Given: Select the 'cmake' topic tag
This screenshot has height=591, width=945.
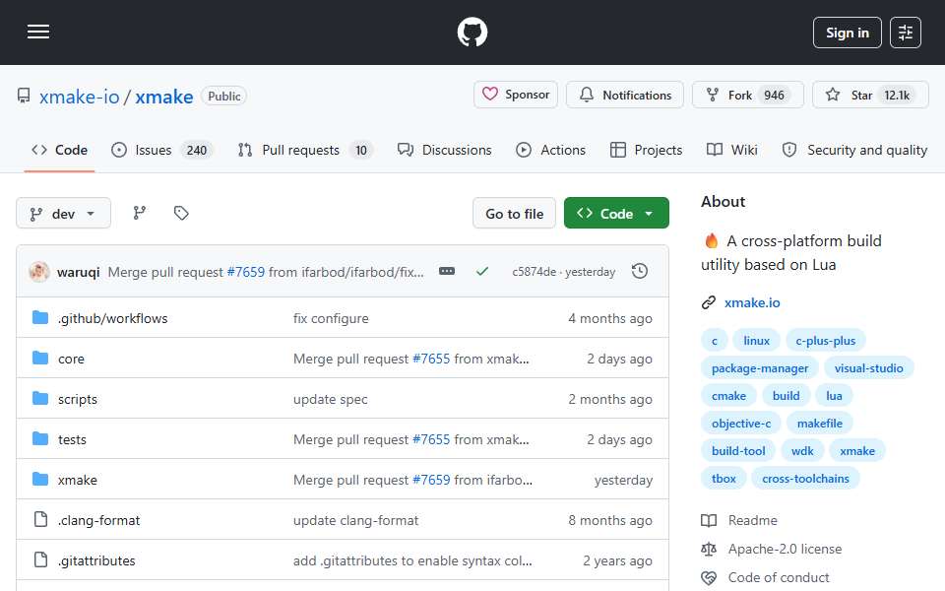Looking at the screenshot, I should point(728,396).
